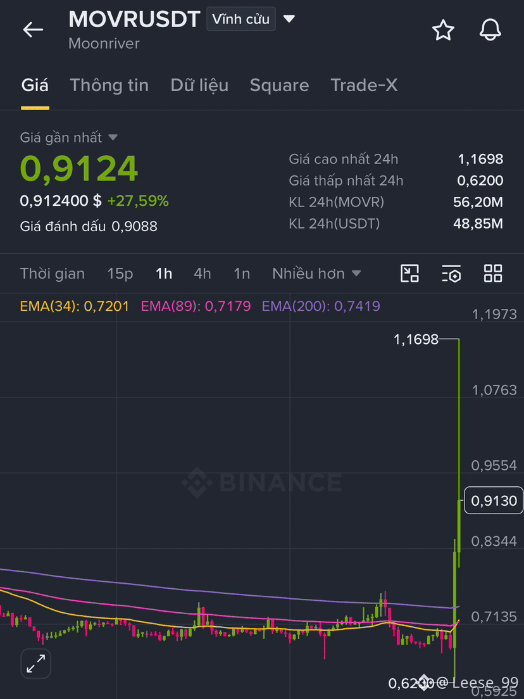Tap the +27,59% change value
524x699 pixels.
(x=138, y=201)
